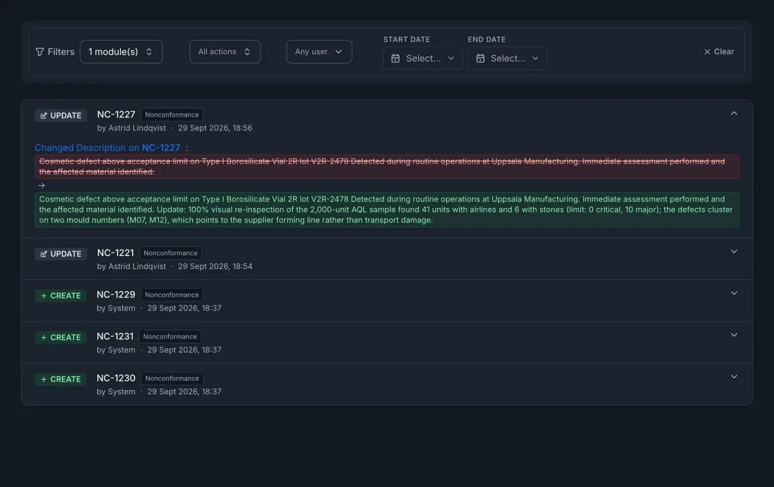
Task: Select the NC-1229 record title
Action: tap(116, 295)
